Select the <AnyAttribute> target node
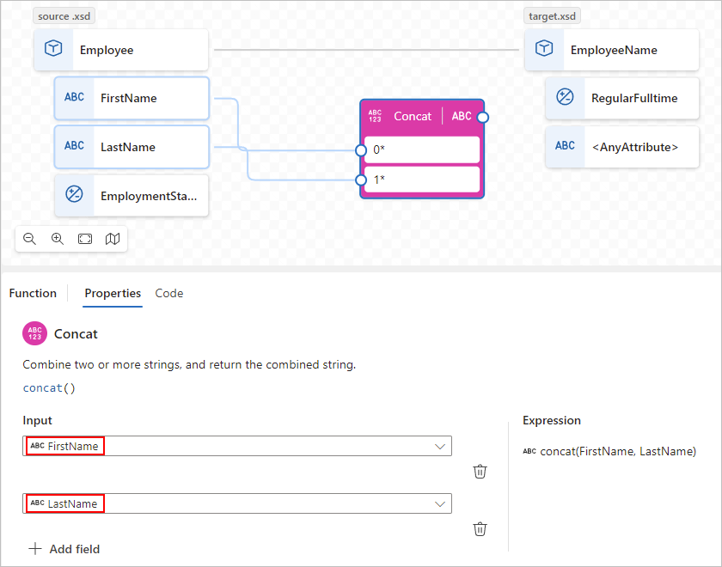This screenshot has width=722, height=567. [622, 147]
